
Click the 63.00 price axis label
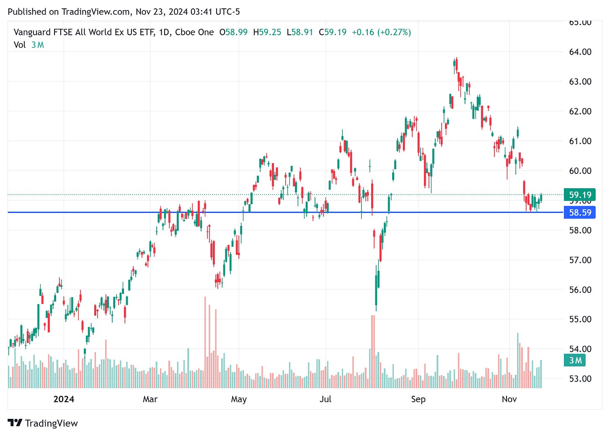[580, 82]
